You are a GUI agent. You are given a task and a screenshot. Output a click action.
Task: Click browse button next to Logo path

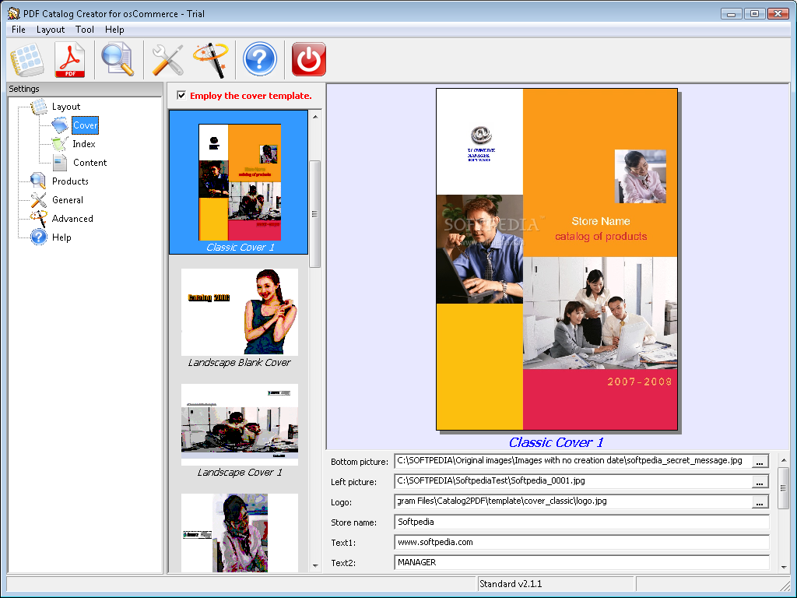760,502
